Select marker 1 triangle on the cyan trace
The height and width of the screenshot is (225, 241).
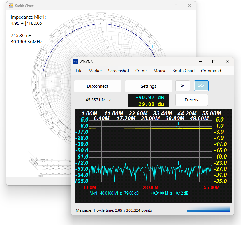tap(178, 166)
